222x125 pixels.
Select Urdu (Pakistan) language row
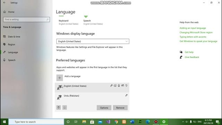tap(92, 97)
